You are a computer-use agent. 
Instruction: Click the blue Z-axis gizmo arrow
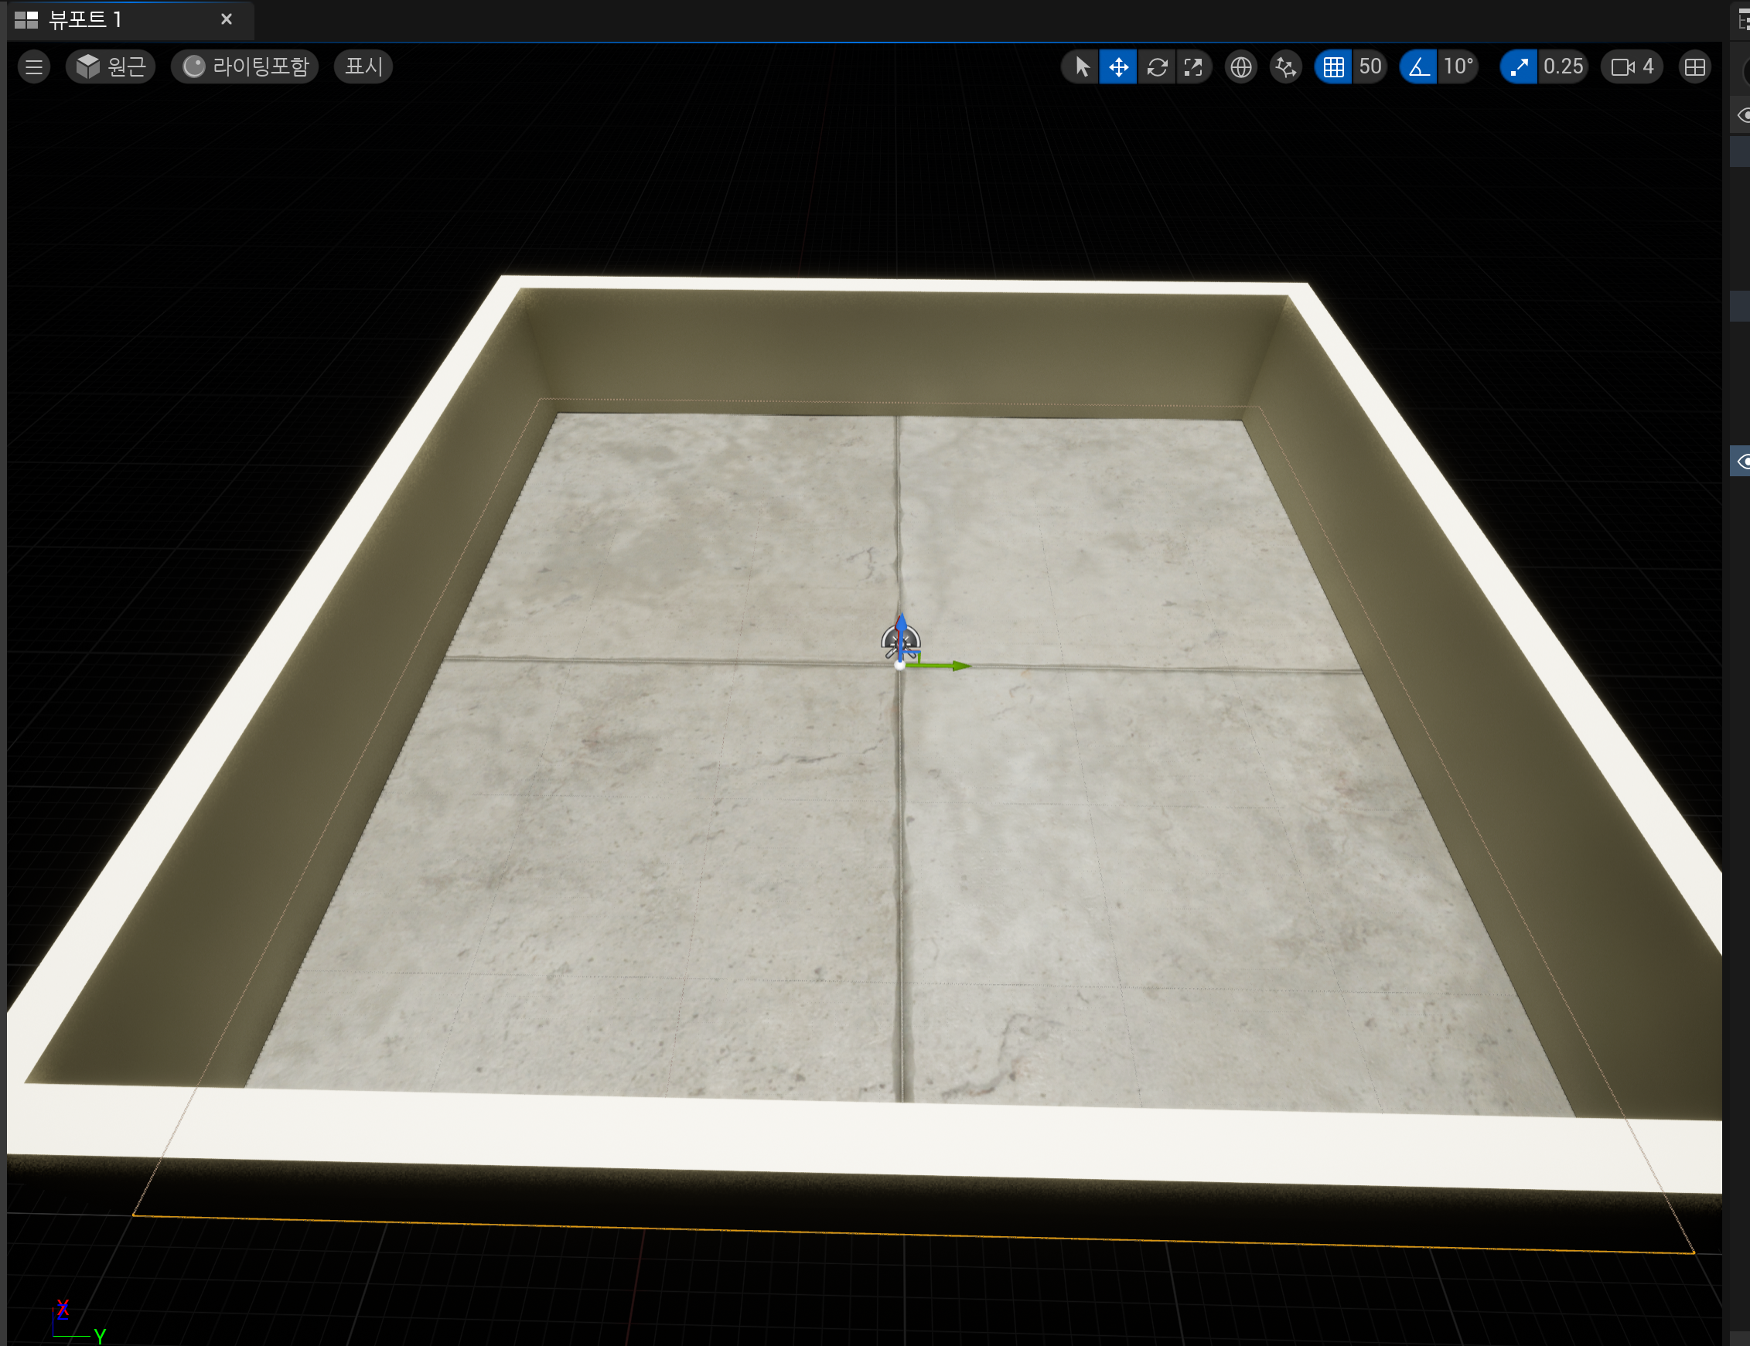tap(902, 627)
